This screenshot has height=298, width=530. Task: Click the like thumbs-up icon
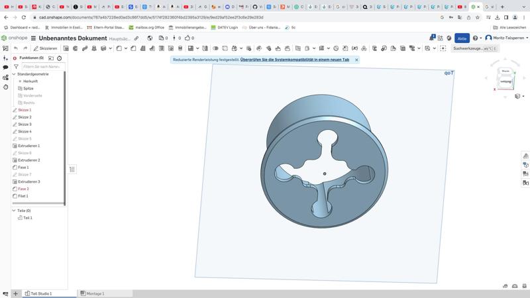click(x=187, y=38)
